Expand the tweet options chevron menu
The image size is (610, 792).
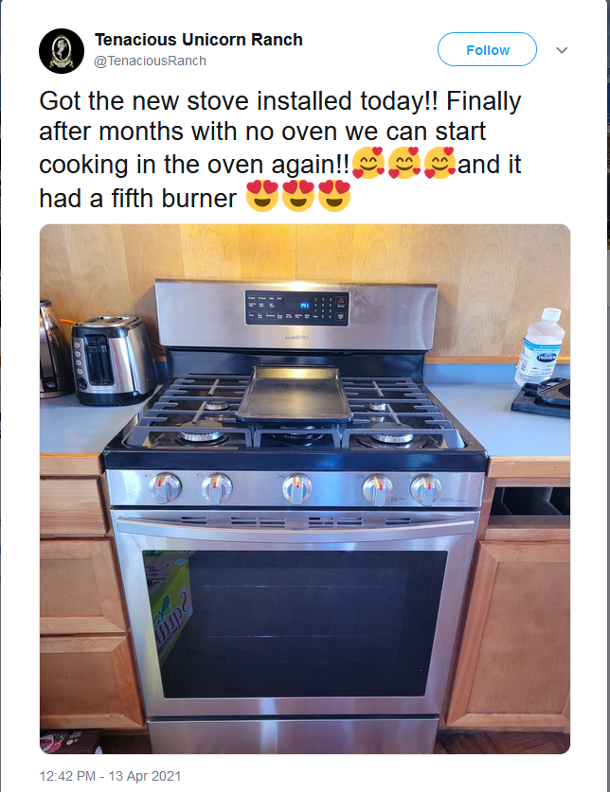click(x=562, y=50)
